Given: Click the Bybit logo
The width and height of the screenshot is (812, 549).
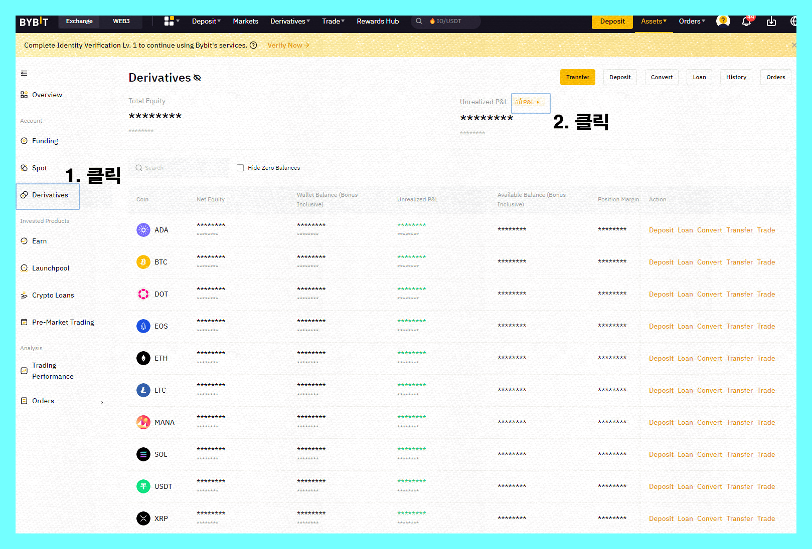Looking at the screenshot, I should [x=34, y=22].
